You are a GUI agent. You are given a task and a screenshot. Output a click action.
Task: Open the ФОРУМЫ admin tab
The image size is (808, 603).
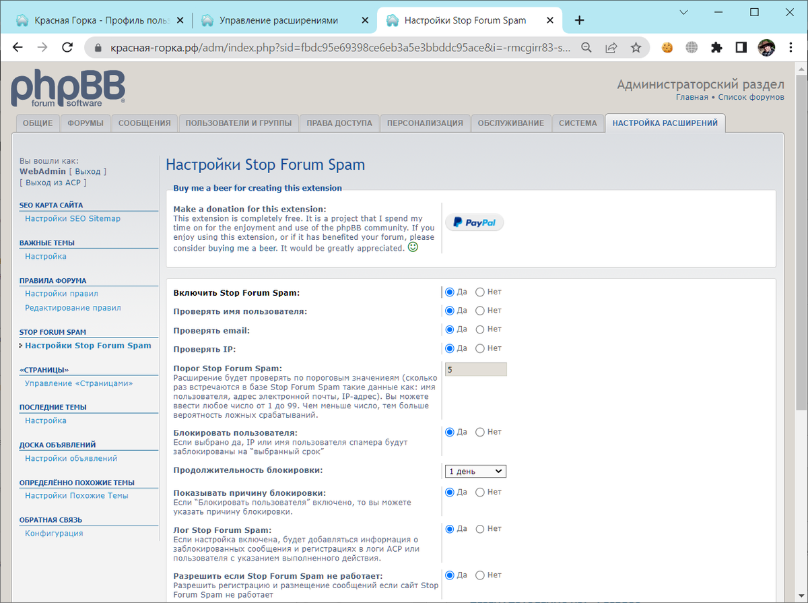click(86, 123)
